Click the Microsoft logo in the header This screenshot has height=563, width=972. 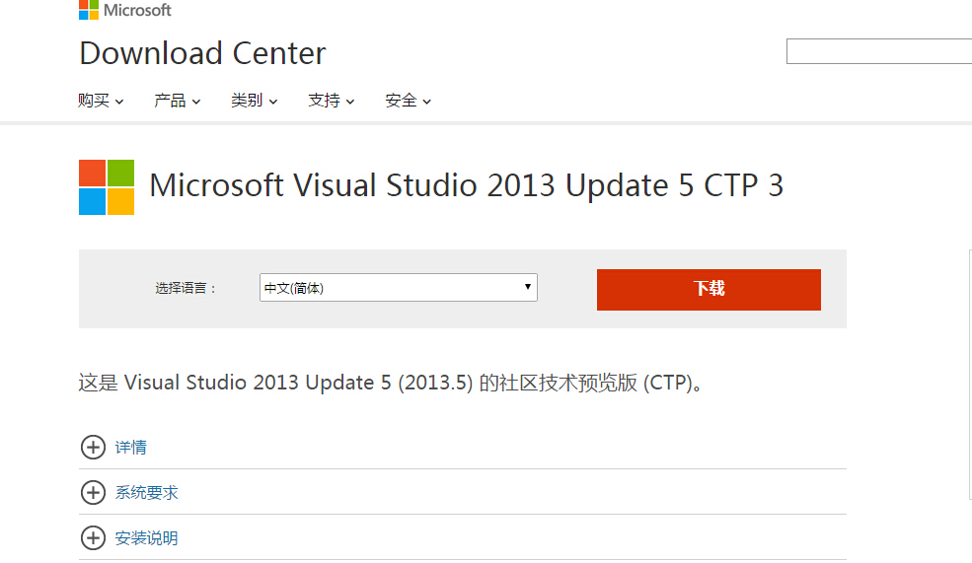(x=124, y=10)
